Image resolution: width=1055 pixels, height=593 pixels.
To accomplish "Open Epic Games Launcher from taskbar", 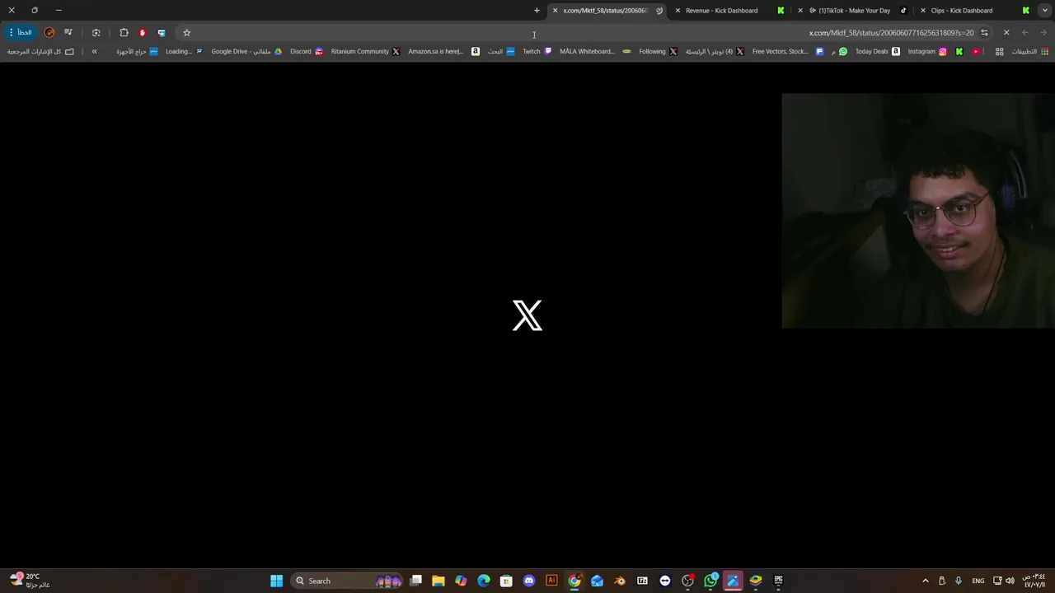I will [778, 581].
